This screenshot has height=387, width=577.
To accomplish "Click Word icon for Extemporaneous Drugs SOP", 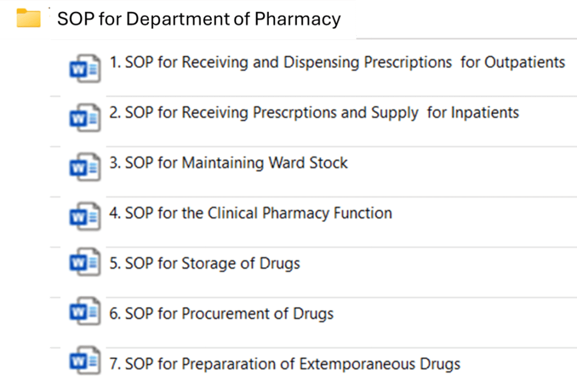I will (x=85, y=363).
